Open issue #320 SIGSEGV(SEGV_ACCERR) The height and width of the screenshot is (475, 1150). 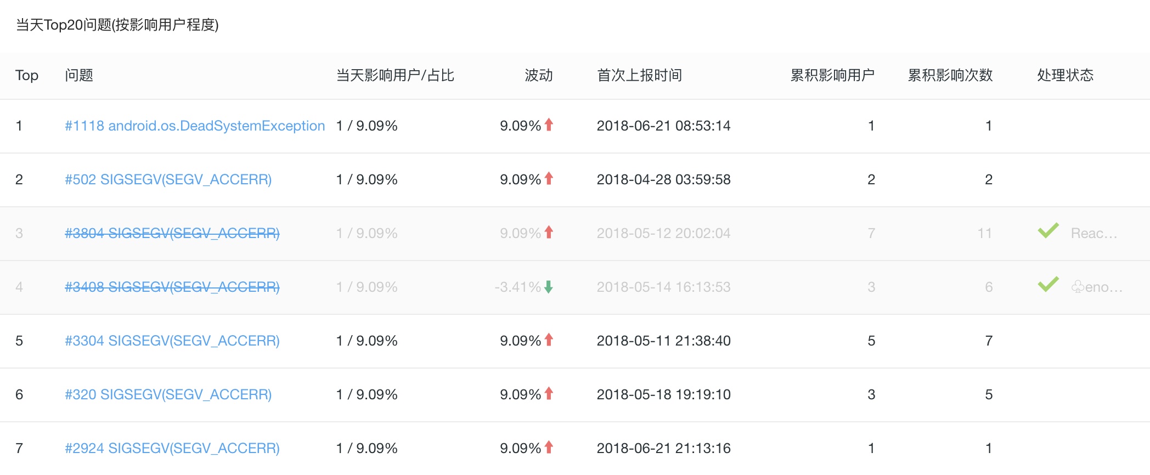click(168, 394)
